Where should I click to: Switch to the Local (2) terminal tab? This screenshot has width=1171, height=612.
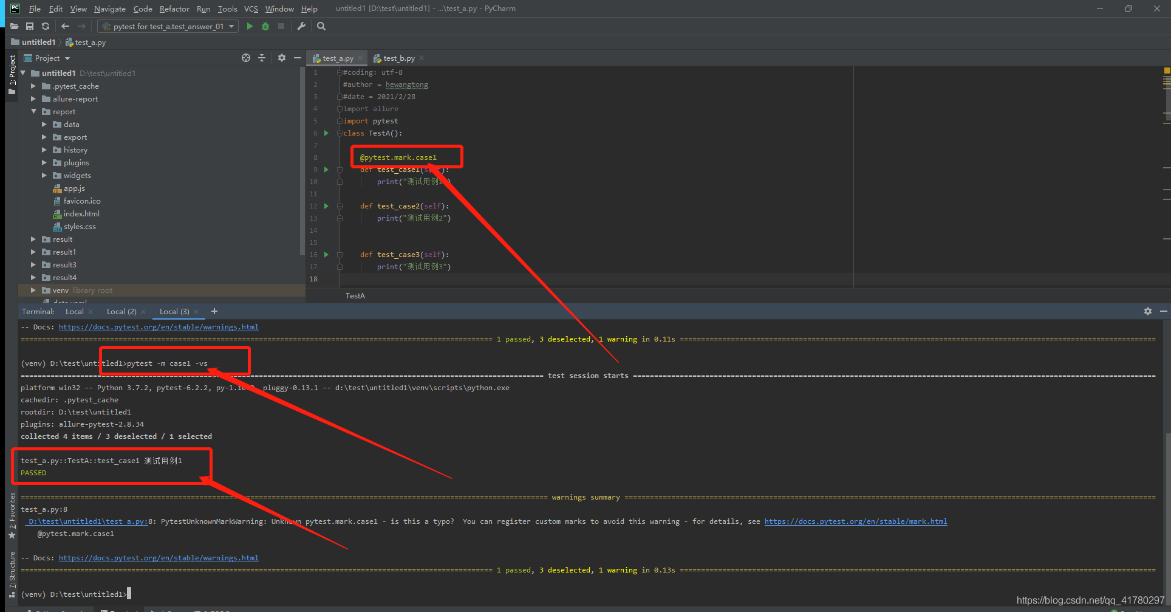click(121, 312)
